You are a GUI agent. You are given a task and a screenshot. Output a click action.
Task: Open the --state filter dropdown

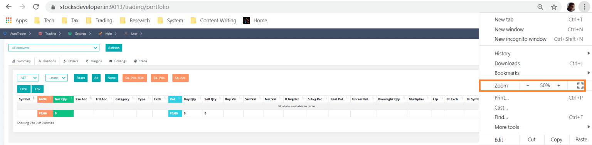(57, 78)
